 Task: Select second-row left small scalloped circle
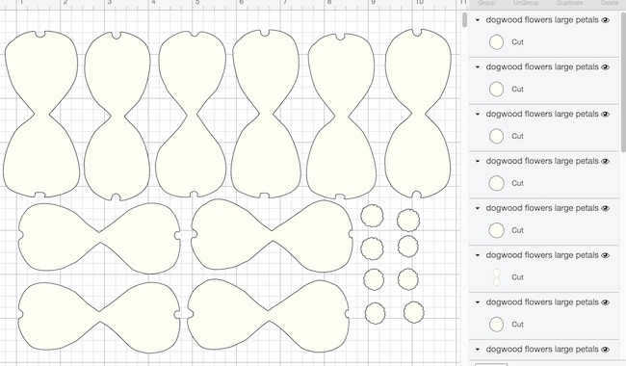pyautogui.click(x=372, y=248)
